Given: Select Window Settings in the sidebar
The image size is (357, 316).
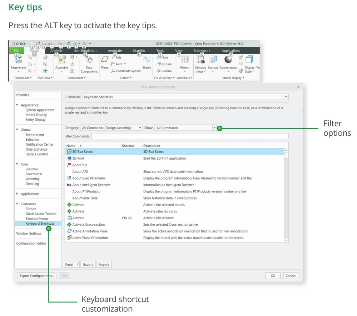Looking at the screenshot, I should point(29,233).
